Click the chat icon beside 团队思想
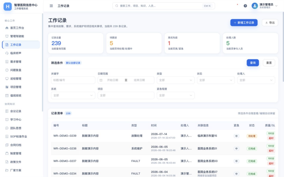 7,128
